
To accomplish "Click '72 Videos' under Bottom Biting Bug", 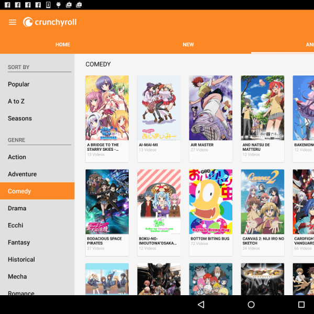I will coord(199,243).
